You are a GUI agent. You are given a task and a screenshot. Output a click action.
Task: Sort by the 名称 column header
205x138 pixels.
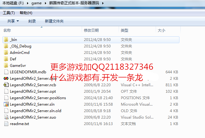click(7, 30)
